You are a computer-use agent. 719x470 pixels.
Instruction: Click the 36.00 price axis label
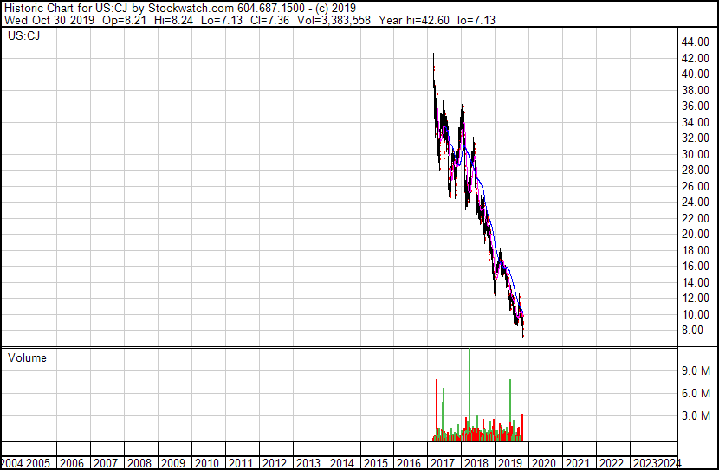click(695, 106)
